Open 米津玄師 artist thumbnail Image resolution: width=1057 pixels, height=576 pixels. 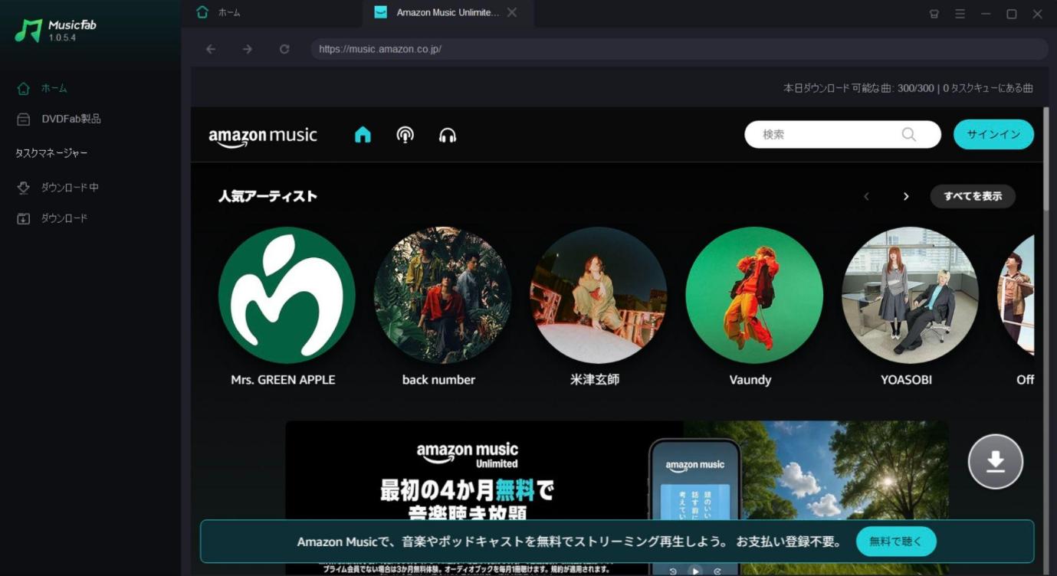[598, 295]
